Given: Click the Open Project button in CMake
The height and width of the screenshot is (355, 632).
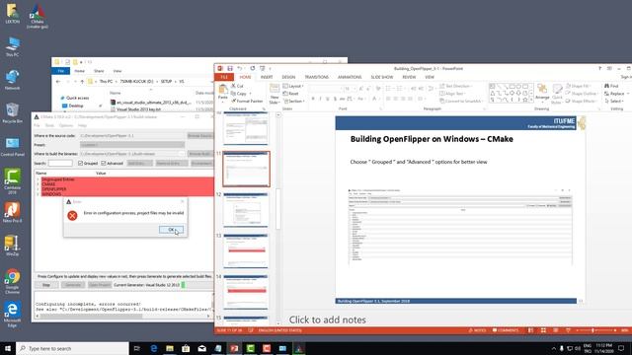Looking at the screenshot, I should pos(100,285).
